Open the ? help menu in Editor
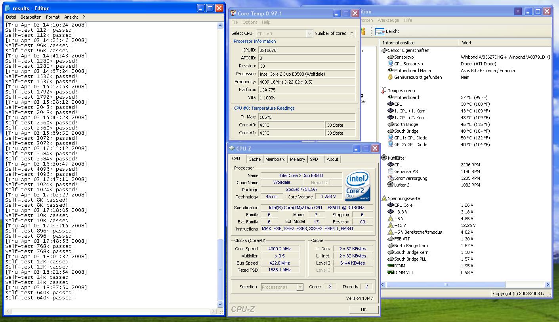Screen dimensions: 559x322 click(84, 17)
